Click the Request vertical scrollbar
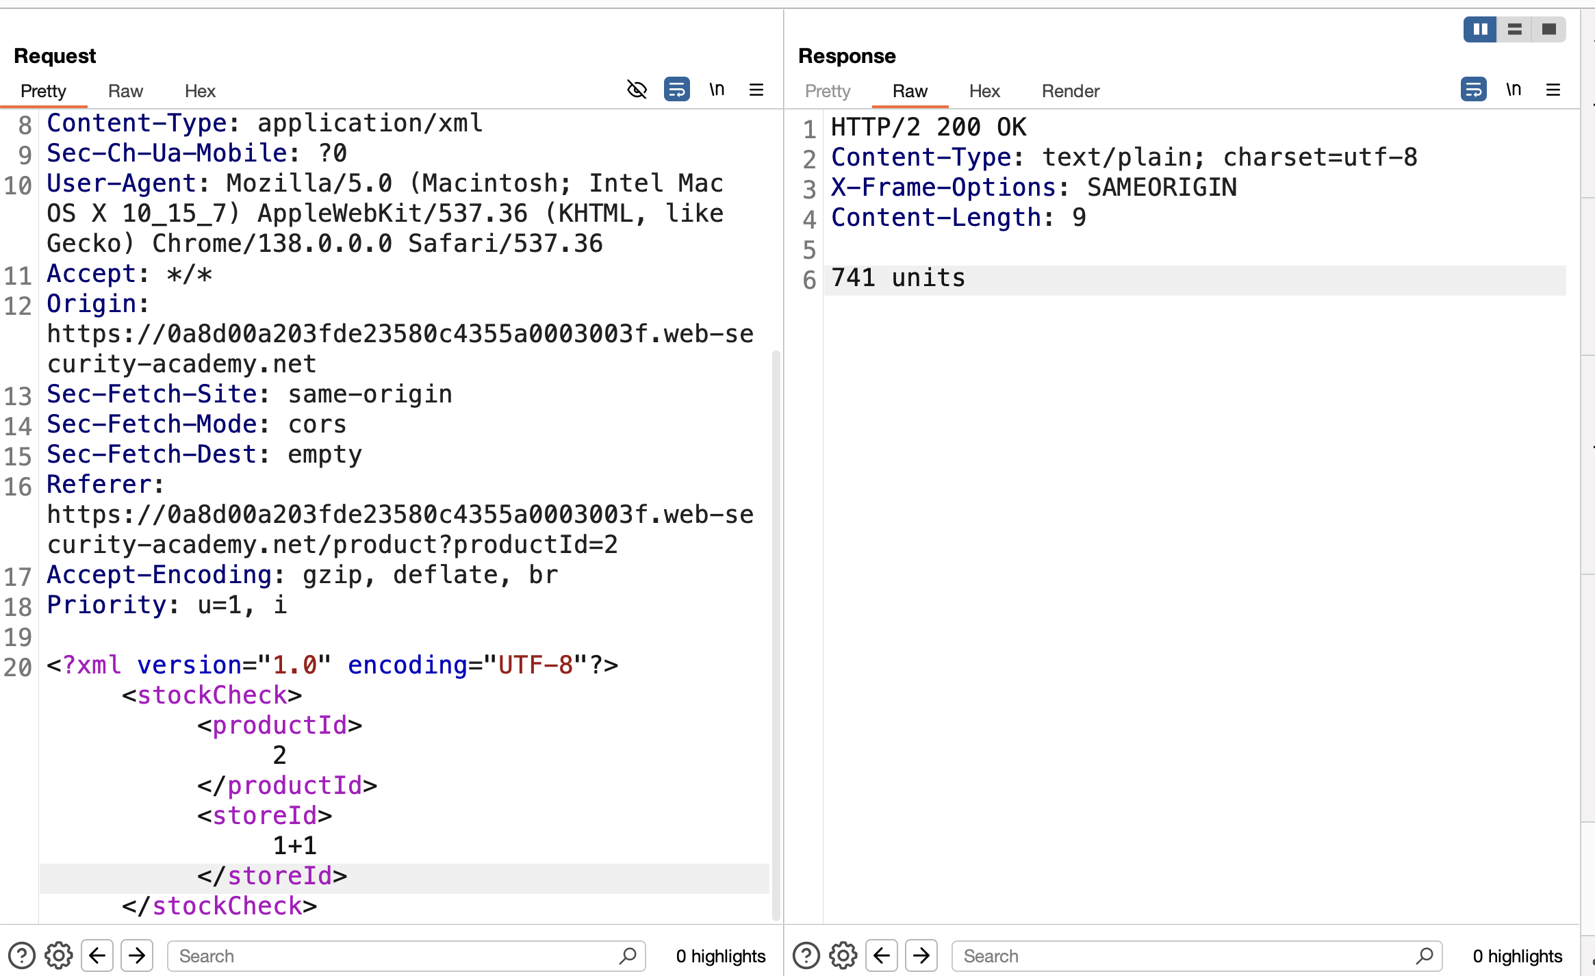Screen dimensions: 1595x976 coord(776,635)
